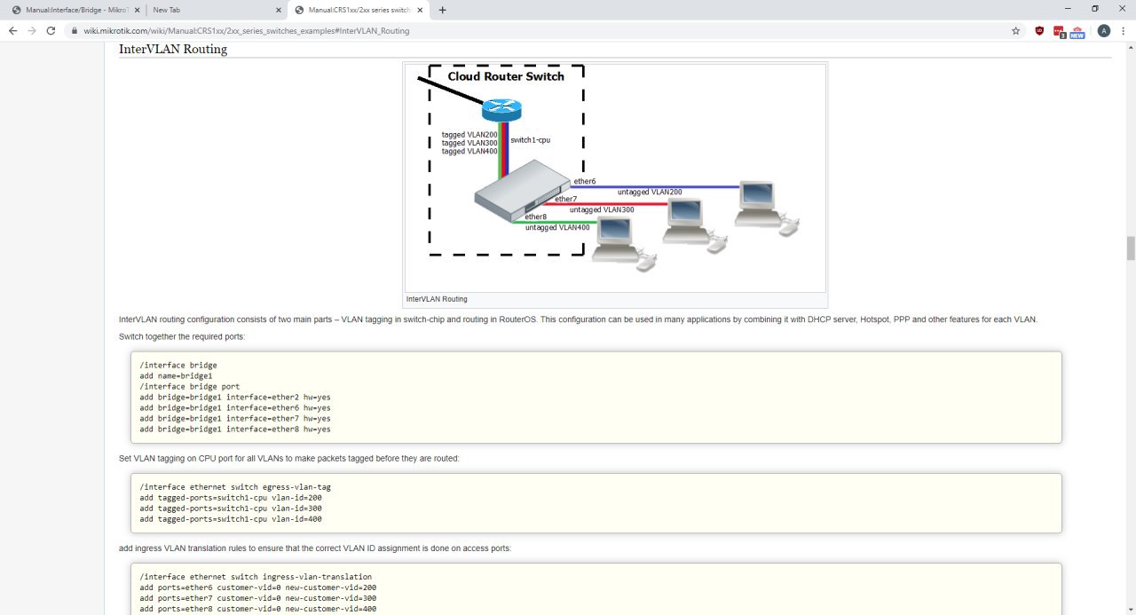The height and width of the screenshot is (615, 1136).
Task: Click the 'add name=bridge1' code line
Action: (176, 375)
